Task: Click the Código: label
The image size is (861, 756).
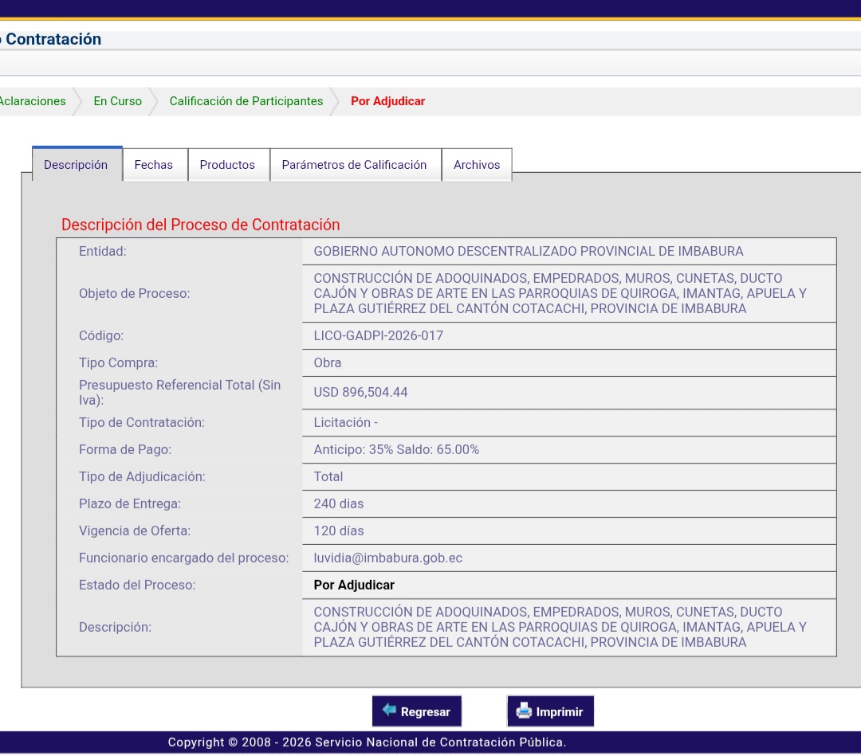Action: pos(101,335)
